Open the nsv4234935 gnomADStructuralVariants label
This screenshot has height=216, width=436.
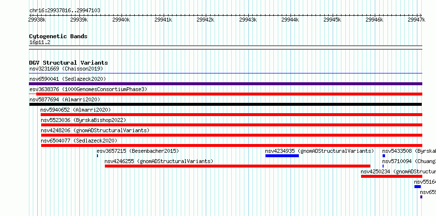click(319, 151)
